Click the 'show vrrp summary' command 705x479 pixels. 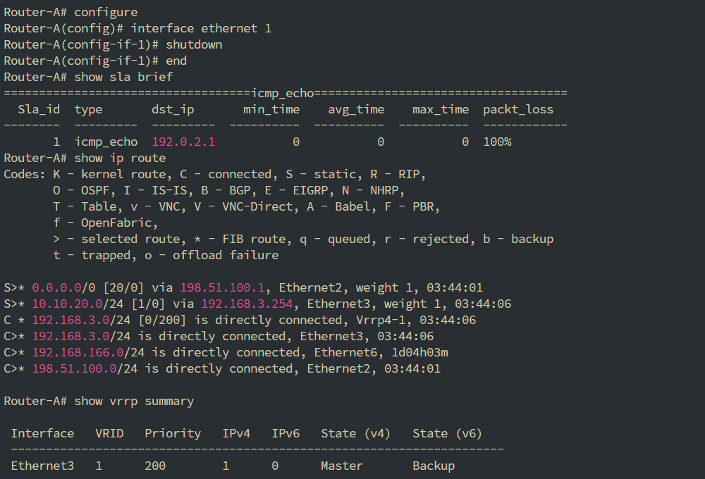coord(134,401)
